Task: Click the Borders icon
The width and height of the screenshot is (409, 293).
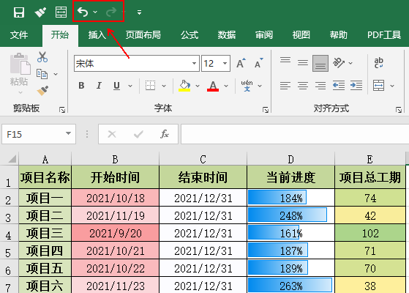Action: click(x=150, y=86)
